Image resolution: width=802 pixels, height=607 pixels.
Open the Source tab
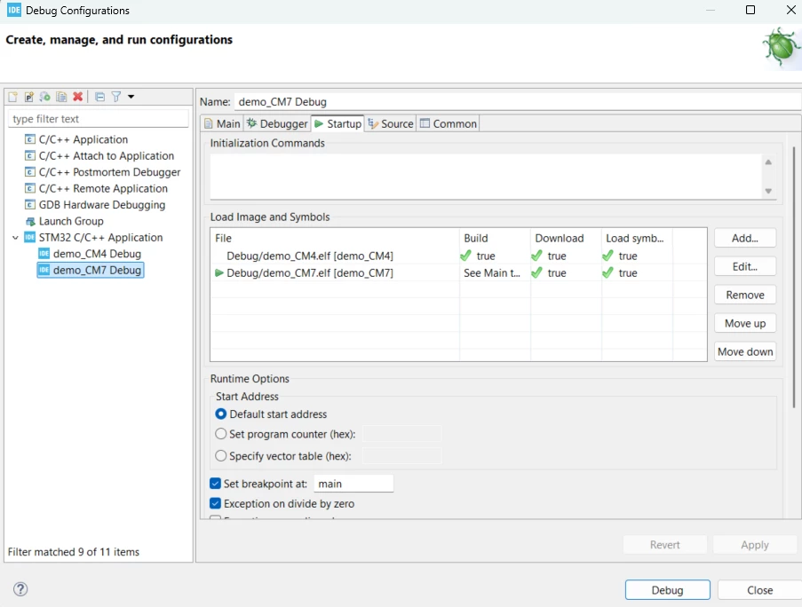(391, 123)
